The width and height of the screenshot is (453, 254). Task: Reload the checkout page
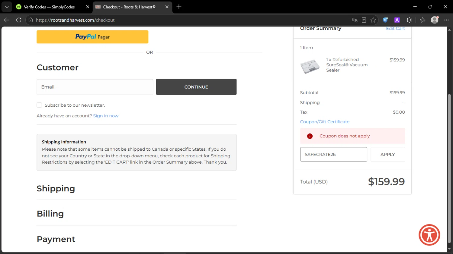pos(19,20)
